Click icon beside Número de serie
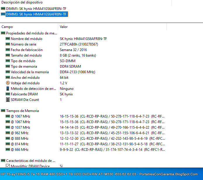This screenshot has width=203, height=180. [8, 44]
